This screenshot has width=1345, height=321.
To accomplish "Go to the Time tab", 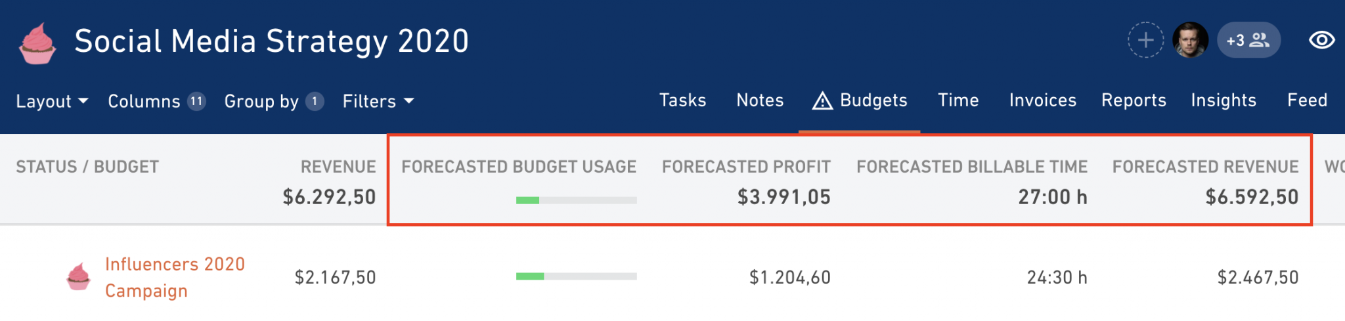I will coord(958,100).
